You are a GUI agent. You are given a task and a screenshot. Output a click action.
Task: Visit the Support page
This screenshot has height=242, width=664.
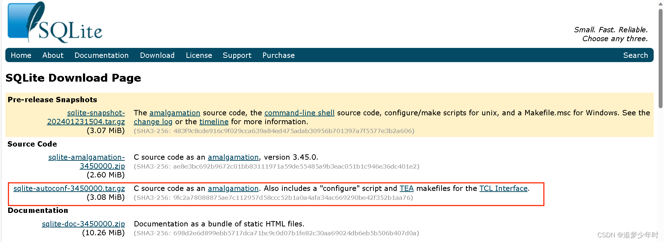click(x=237, y=55)
